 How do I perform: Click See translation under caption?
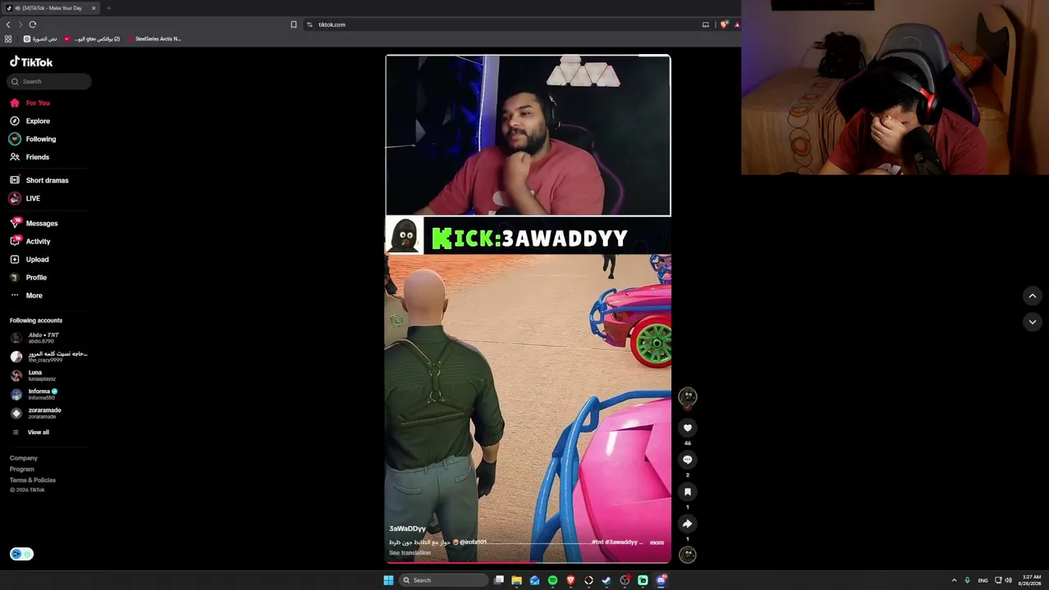point(410,553)
